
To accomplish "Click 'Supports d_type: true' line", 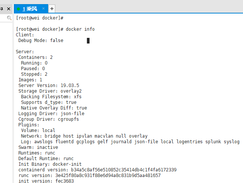I will coord(49,102).
